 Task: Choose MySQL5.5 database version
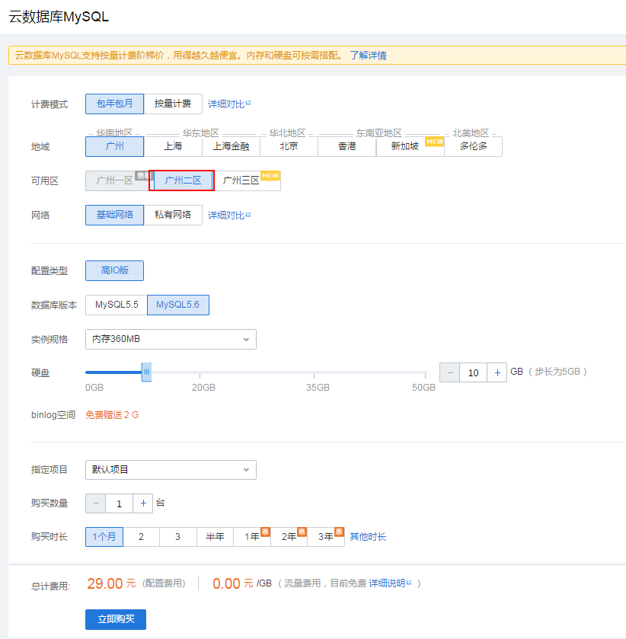[x=117, y=305]
